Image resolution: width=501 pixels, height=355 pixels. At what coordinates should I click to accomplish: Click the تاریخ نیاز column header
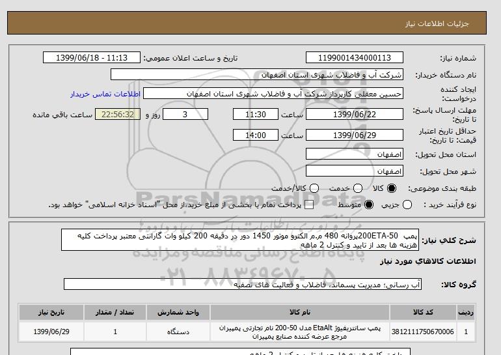[51, 312]
